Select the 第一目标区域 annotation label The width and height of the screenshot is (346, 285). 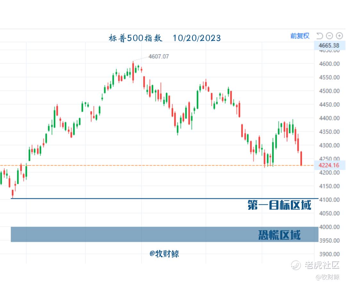click(279, 205)
